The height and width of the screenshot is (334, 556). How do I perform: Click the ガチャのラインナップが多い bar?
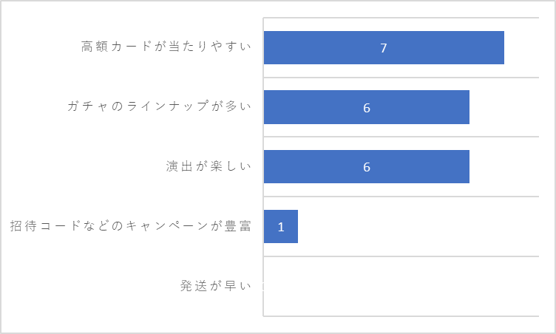point(366,107)
